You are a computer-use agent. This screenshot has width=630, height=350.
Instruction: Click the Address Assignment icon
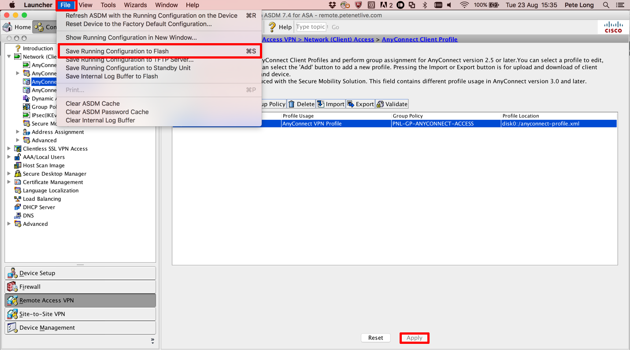tap(26, 132)
